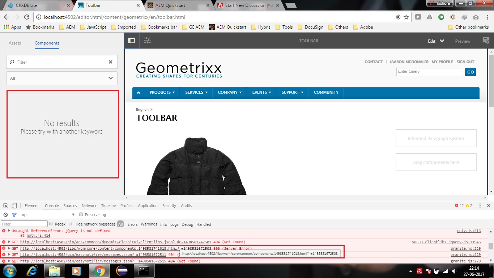Viewport: 494px width, 278px height.
Task: Filter console by Logs
Action: click(x=174, y=224)
